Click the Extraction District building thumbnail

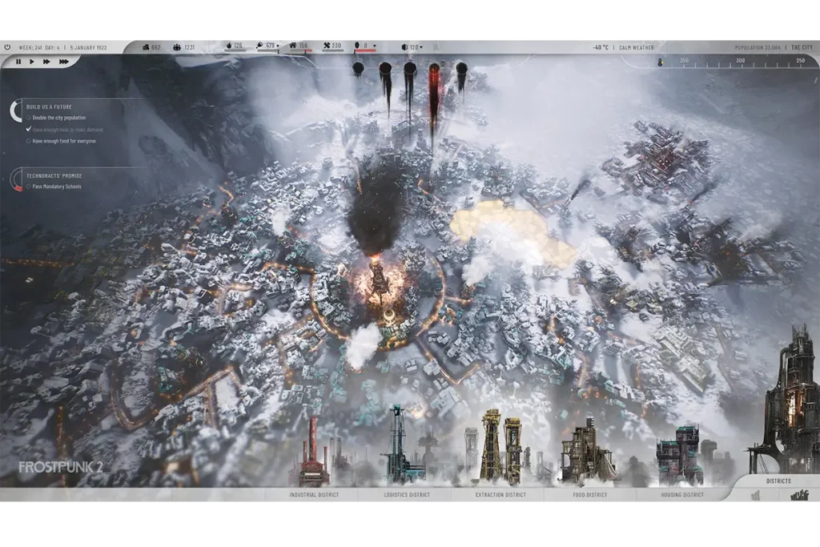501,447
